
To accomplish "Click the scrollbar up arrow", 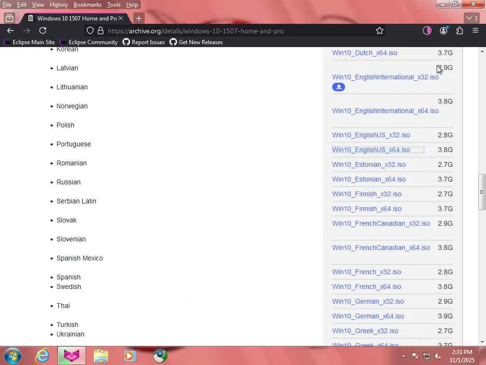I will click(482, 51).
